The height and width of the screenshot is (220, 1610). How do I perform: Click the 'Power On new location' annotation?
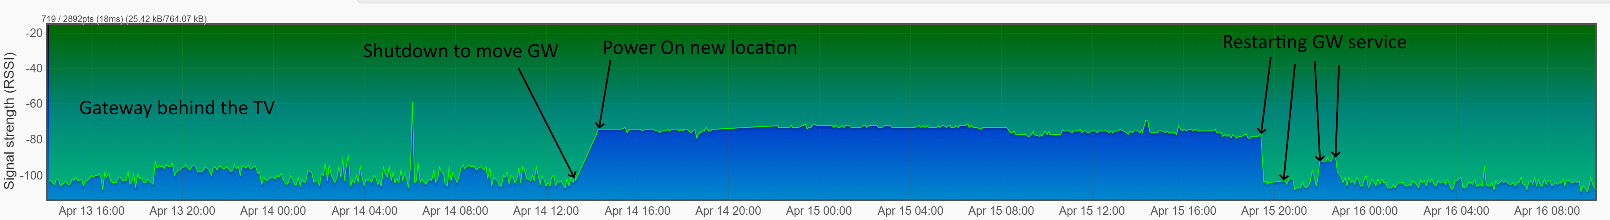point(699,48)
